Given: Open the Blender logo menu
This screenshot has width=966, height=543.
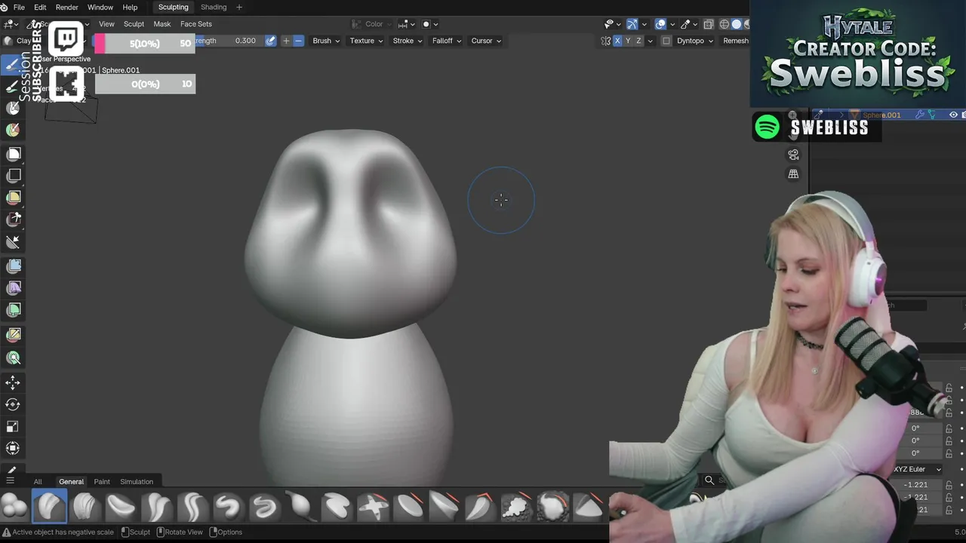Looking at the screenshot, I should [x=5, y=8].
